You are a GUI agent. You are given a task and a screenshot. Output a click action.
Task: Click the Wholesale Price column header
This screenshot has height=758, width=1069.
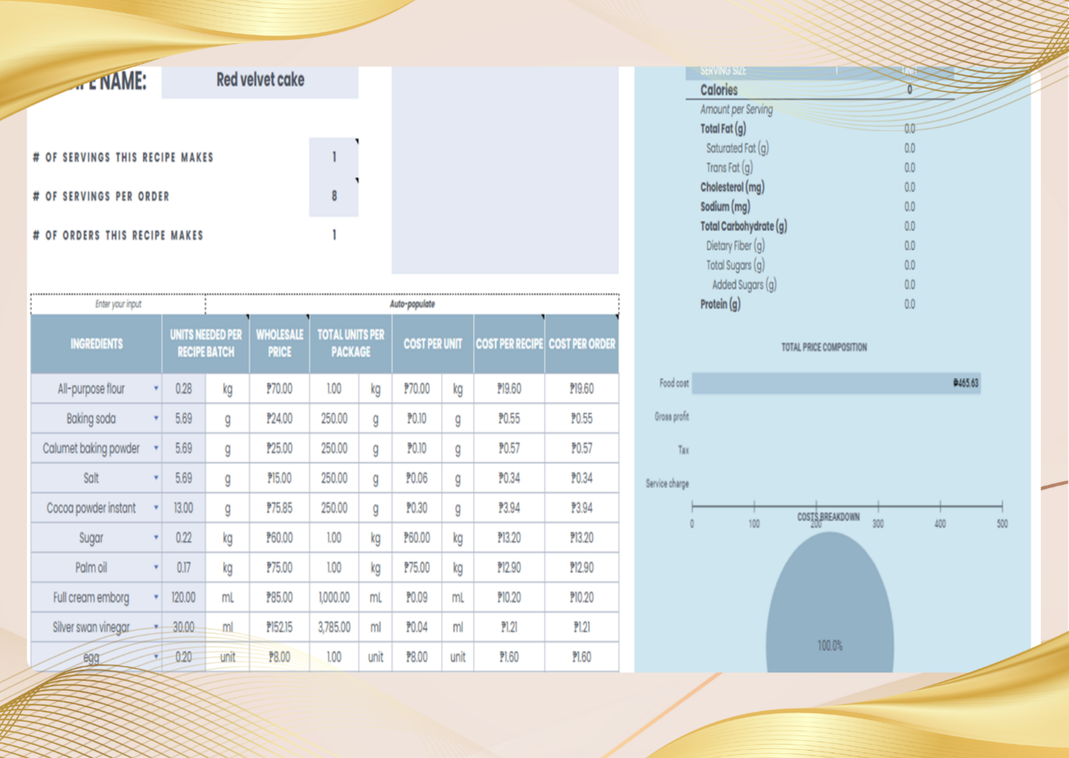click(279, 344)
